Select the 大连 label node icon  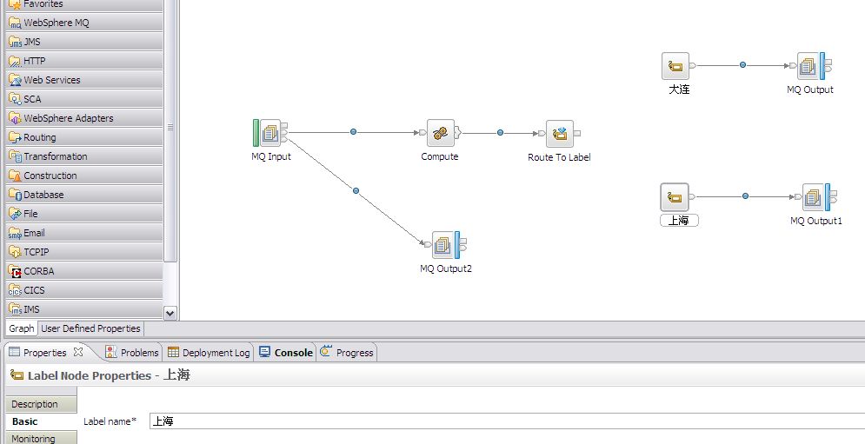click(675, 66)
